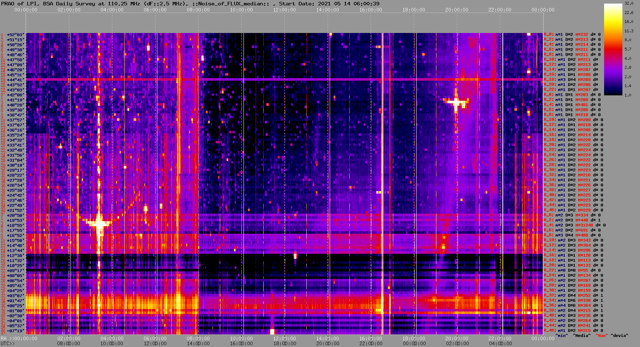The image size is (640, 347).
Task: Click the row stats entry with M=408
Action: [x=572, y=236]
